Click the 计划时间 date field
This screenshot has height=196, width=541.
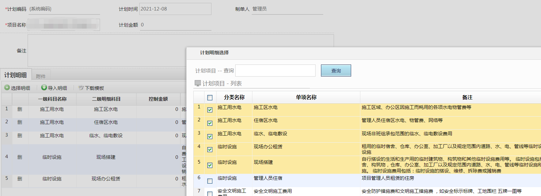tap(175, 9)
